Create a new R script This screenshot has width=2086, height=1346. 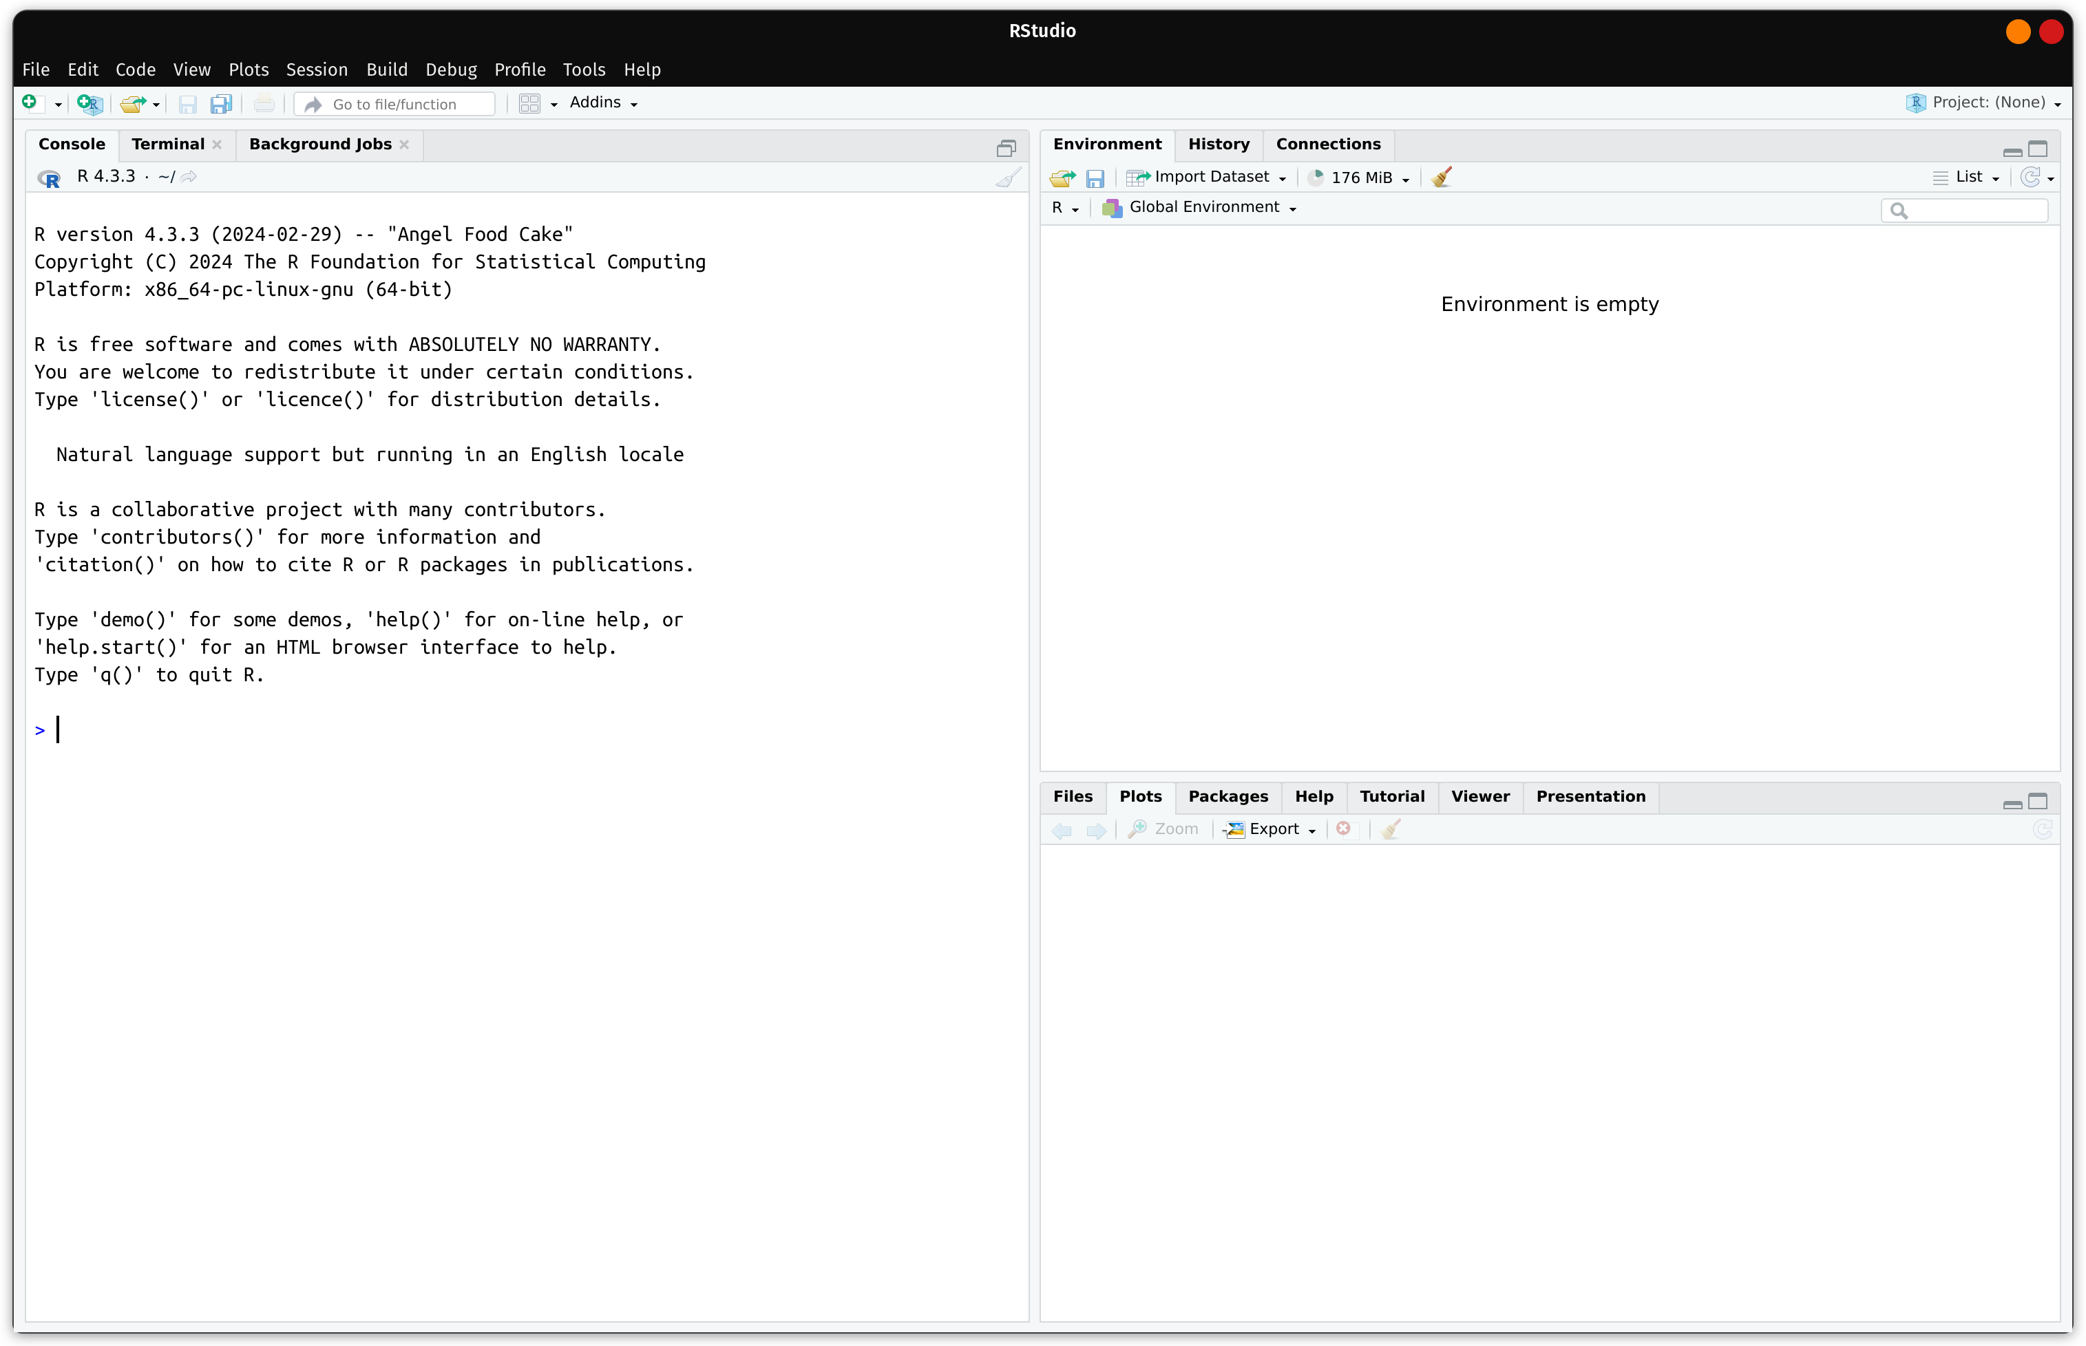pyautogui.click(x=32, y=103)
